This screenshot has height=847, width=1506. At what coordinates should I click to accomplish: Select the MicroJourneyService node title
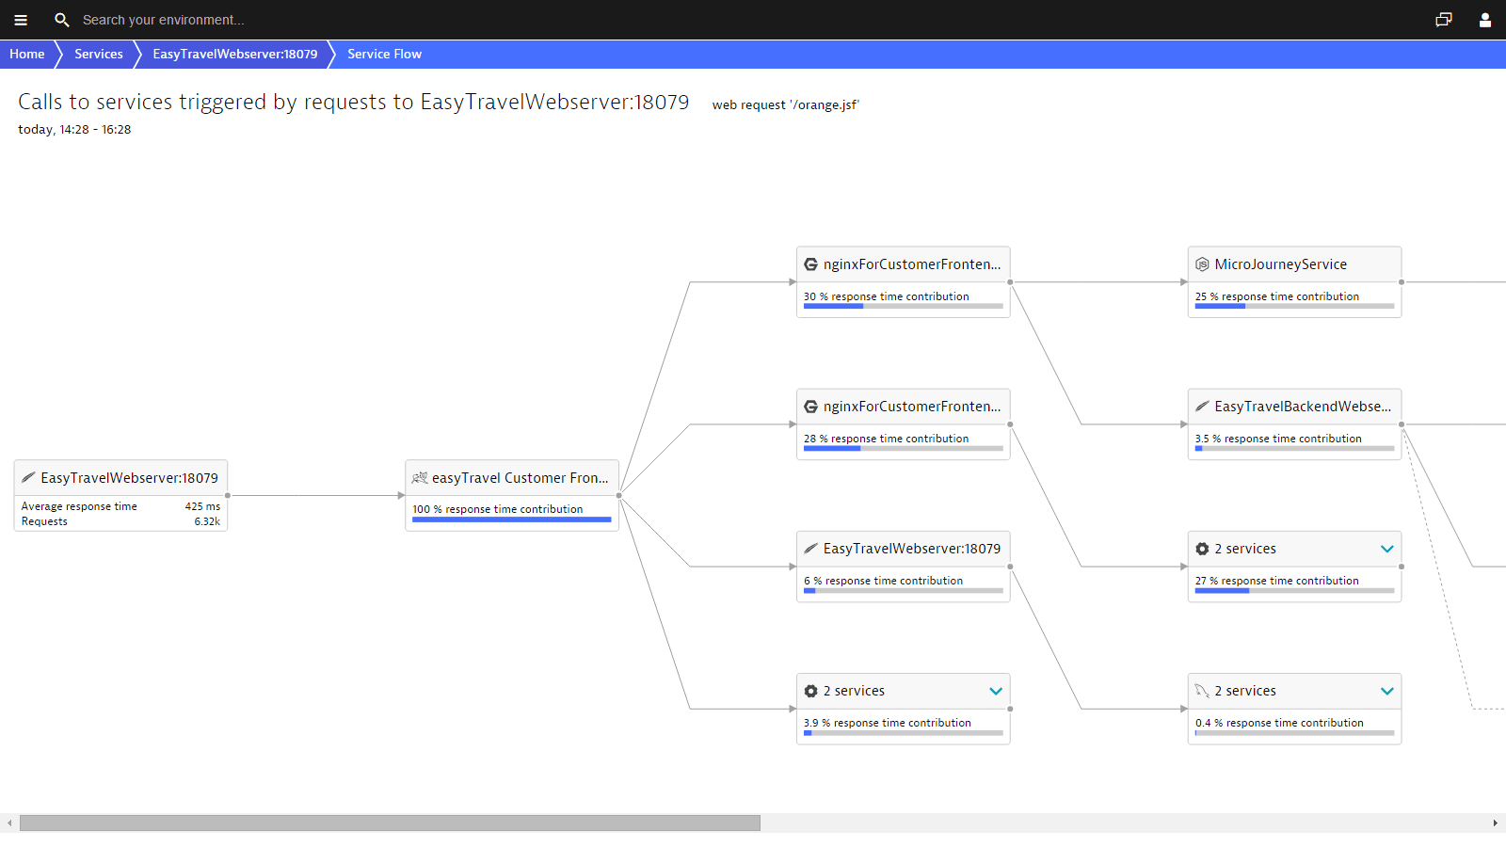pos(1280,264)
